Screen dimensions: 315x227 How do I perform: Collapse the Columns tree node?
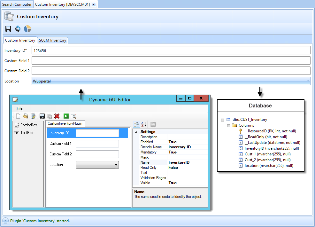click(228, 126)
